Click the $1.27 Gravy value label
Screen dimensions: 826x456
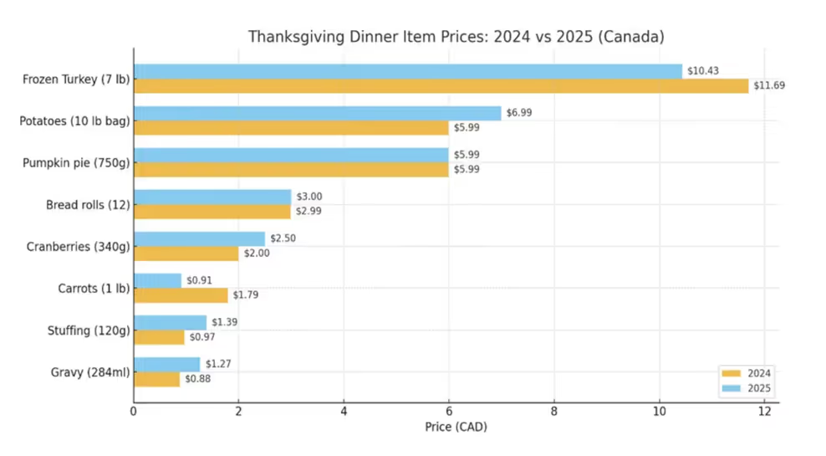point(218,364)
